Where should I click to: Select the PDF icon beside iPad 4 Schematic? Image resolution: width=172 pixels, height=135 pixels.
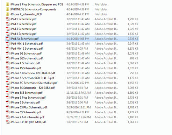coord(8,34)
